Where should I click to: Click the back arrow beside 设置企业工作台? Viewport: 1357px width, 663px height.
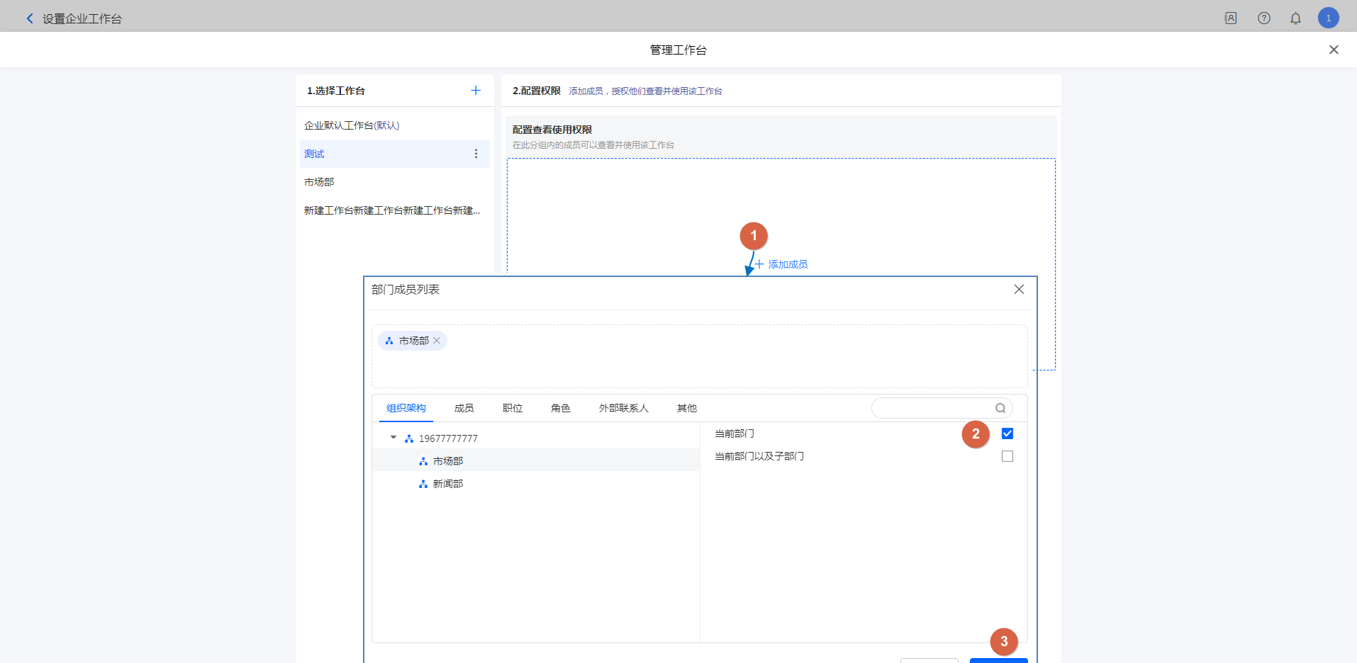click(30, 18)
